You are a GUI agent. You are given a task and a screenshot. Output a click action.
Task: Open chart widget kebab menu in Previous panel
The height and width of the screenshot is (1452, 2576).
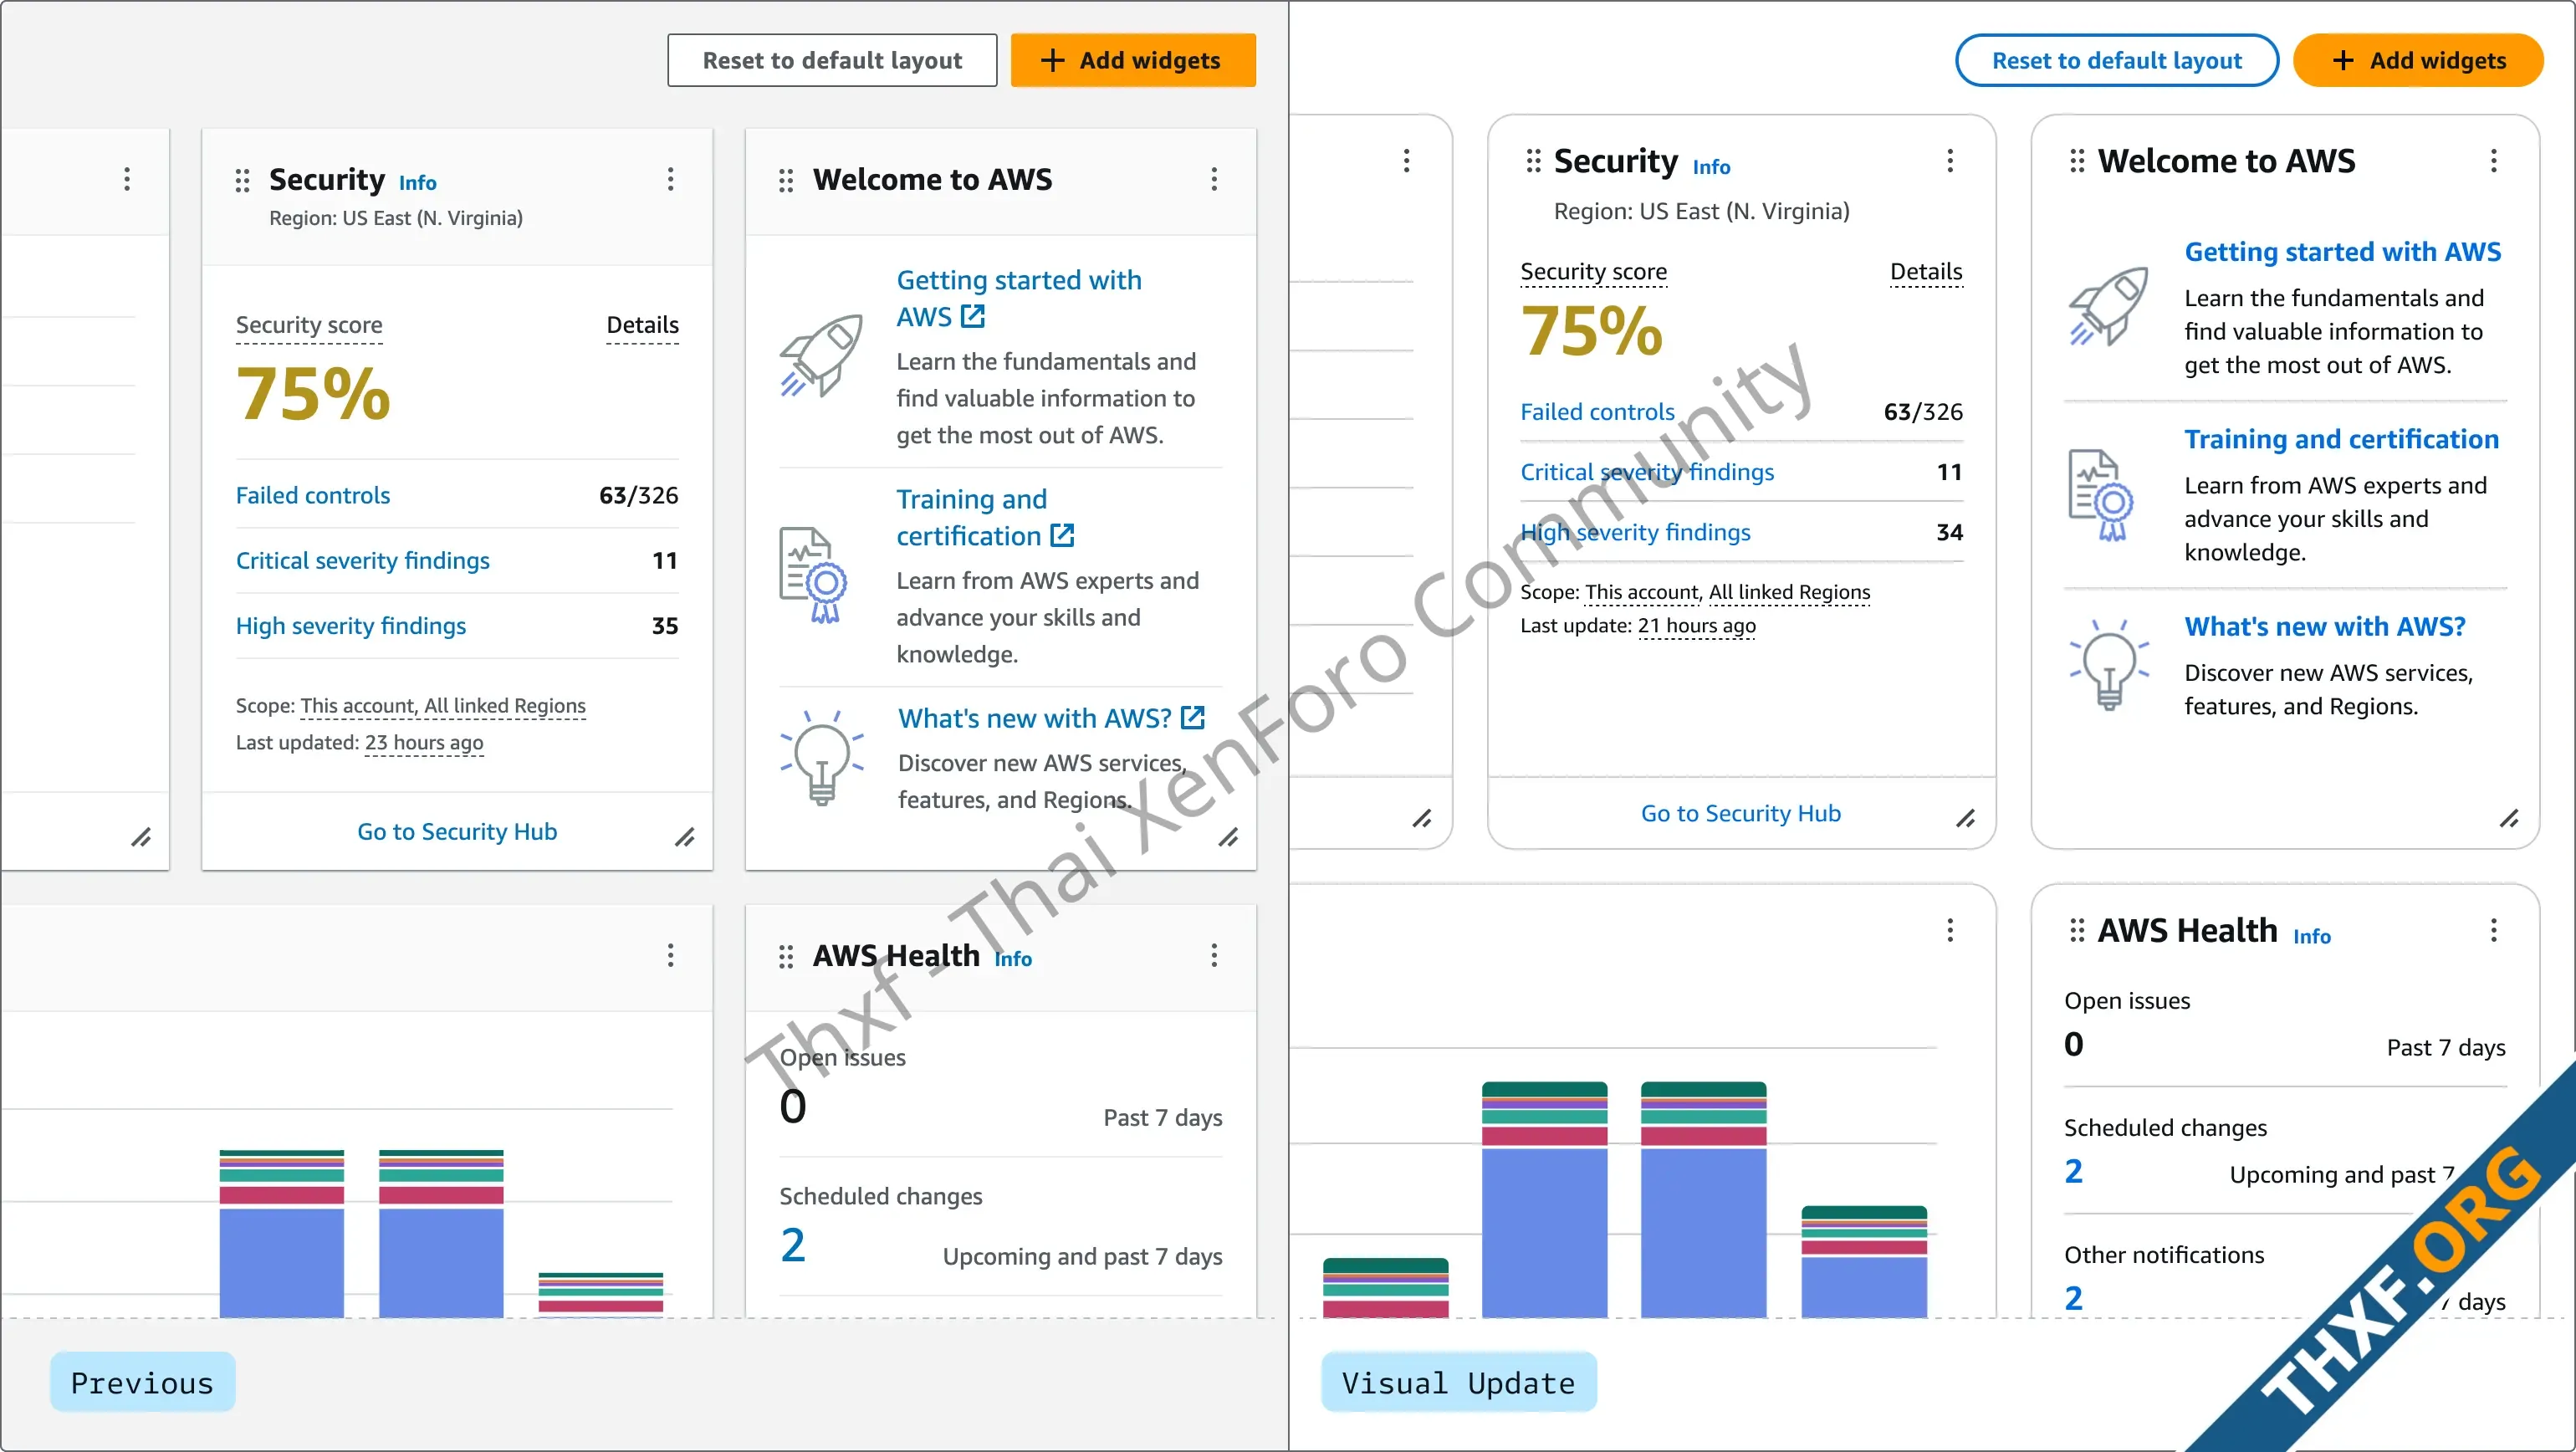pos(671,955)
